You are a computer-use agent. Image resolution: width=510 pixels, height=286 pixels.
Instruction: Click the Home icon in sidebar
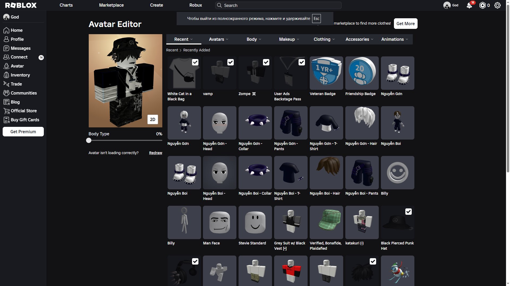pos(6,30)
